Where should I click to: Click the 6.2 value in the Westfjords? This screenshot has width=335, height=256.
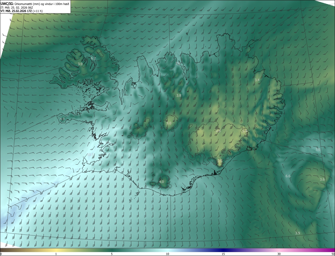click(x=93, y=58)
